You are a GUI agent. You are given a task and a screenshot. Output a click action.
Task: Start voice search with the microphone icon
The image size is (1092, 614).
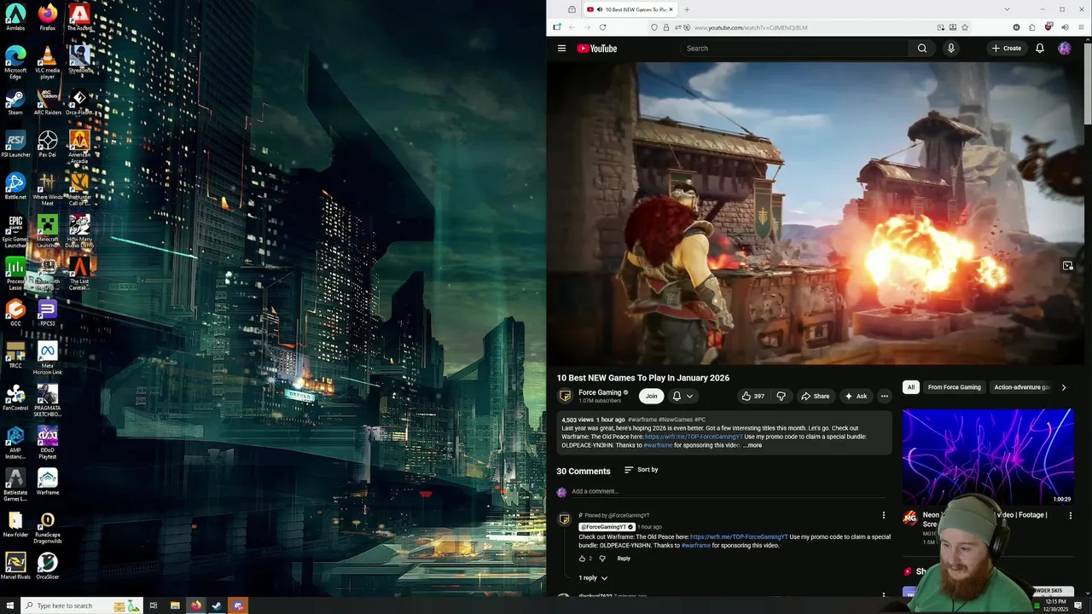pos(951,49)
